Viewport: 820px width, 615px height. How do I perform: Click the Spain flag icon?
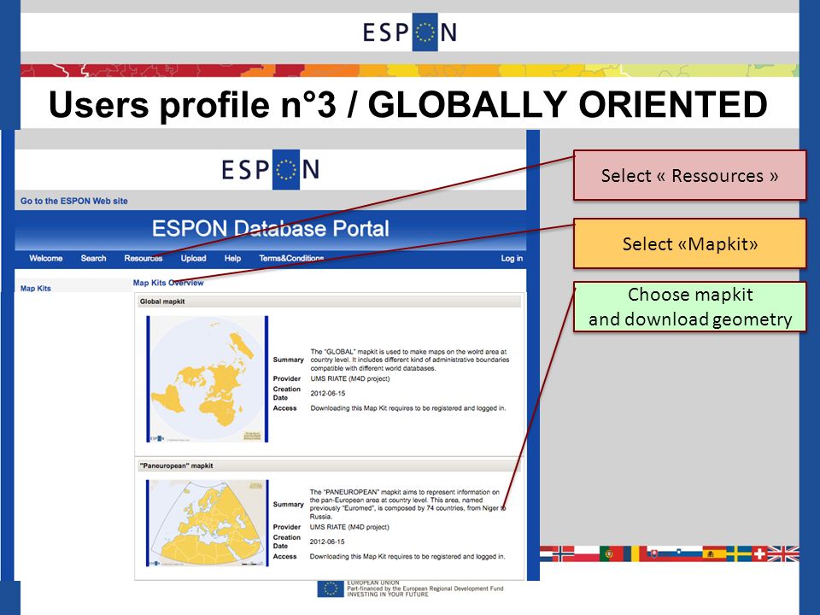[x=713, y=553]
